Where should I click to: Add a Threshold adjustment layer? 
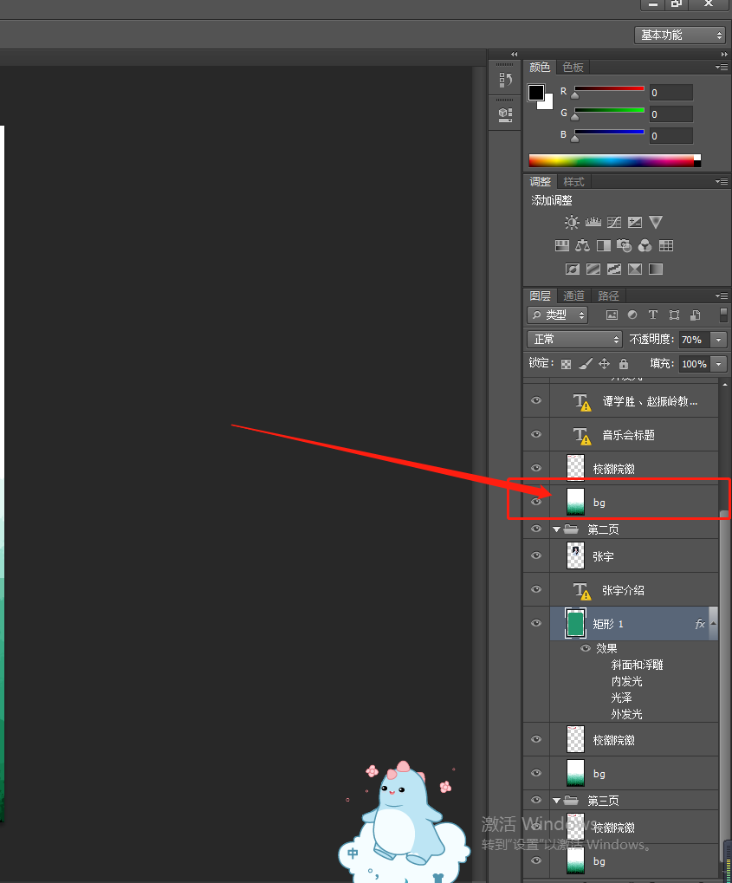tap(613, 269)
